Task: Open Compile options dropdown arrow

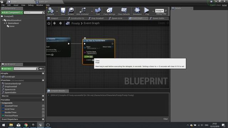Action: point(57,11)
